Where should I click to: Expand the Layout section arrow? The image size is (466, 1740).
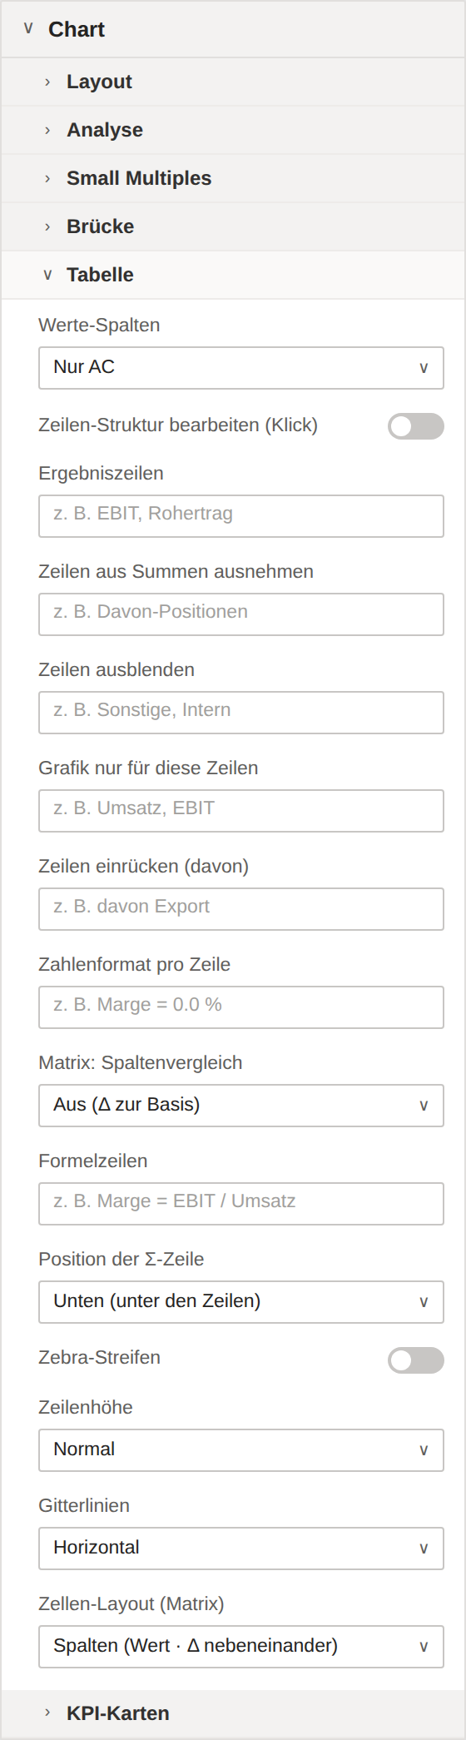pyautogui.click(x=47, y=82)
